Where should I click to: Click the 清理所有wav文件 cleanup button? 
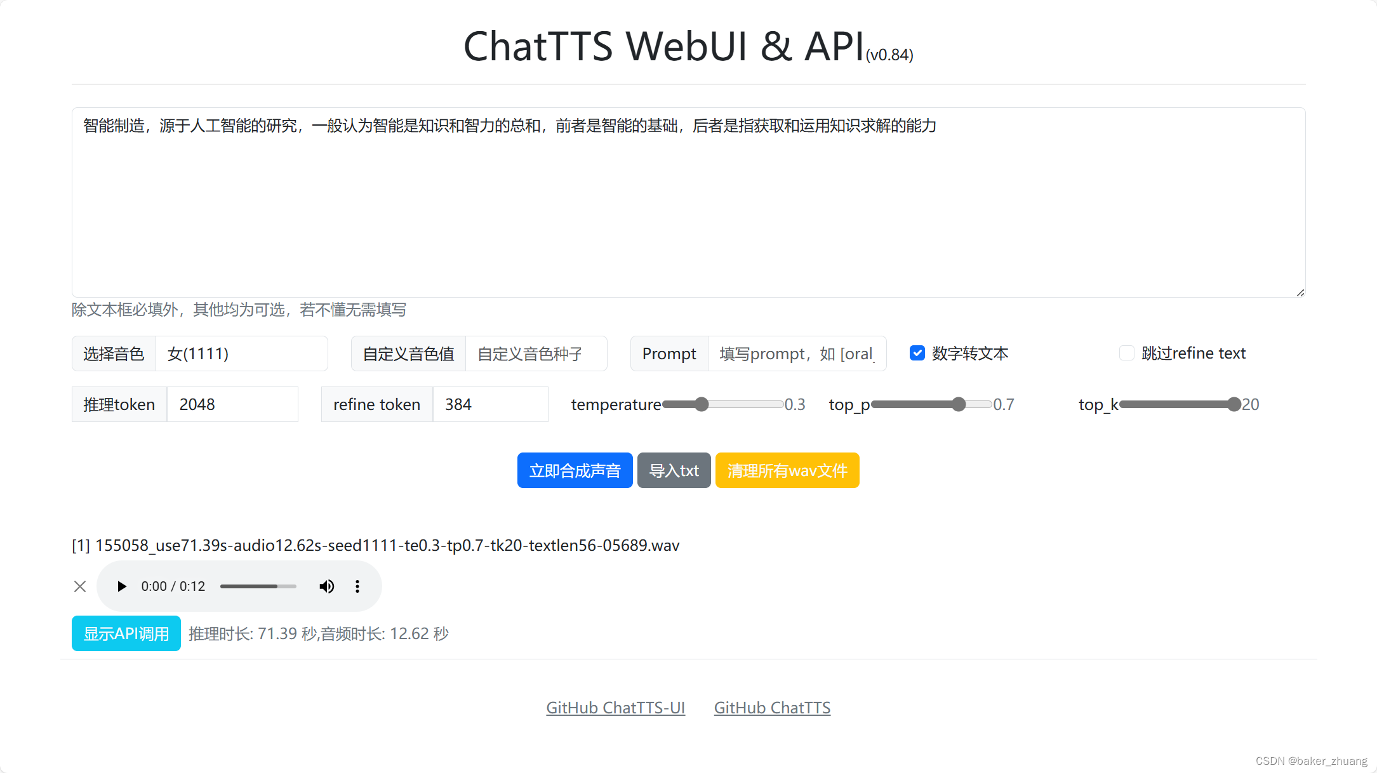[787, 470]
